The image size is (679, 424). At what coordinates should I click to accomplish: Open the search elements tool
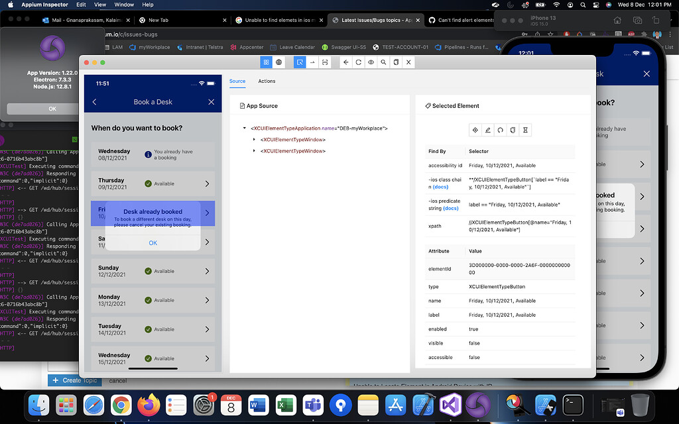[x=383, y=62]
